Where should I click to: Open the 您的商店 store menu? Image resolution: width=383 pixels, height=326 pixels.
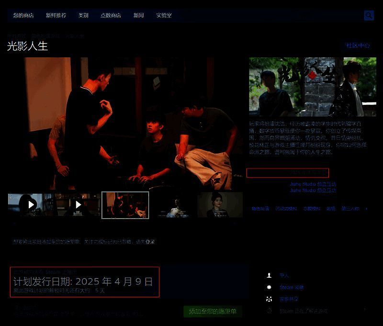point(23,15)
